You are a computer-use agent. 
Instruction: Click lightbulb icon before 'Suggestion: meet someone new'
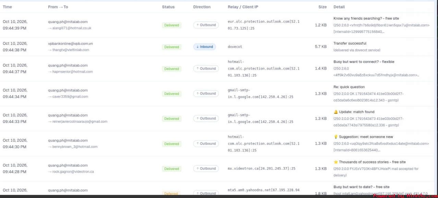coord(336,137)
